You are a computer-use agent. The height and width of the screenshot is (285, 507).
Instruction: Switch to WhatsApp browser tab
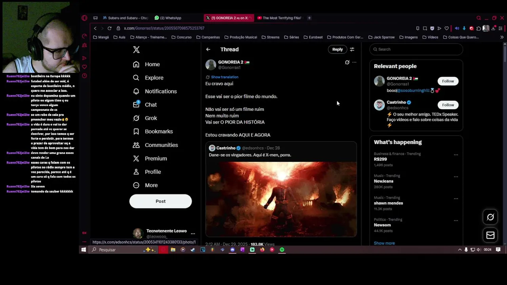click(168, 18)
